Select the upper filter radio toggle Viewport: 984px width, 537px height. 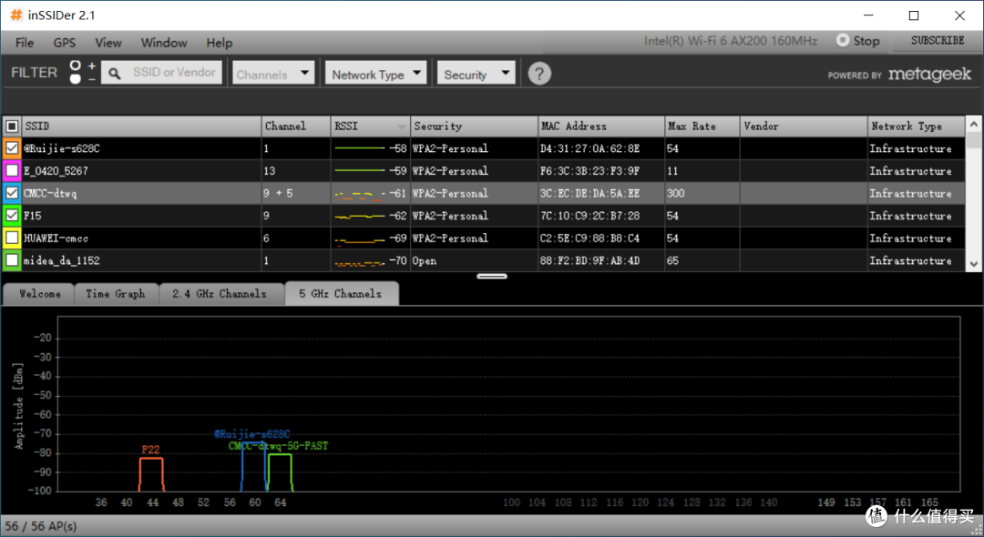[x=76, y=66]
